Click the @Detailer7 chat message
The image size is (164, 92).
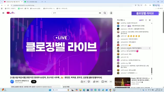pos(133,73)
